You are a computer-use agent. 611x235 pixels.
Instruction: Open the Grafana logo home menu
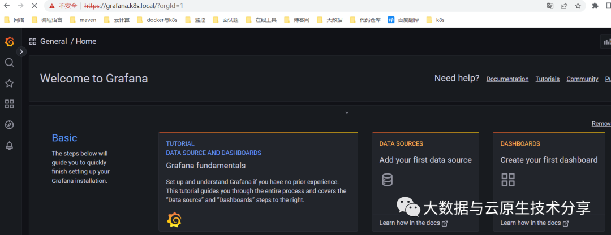coord(10,42)
